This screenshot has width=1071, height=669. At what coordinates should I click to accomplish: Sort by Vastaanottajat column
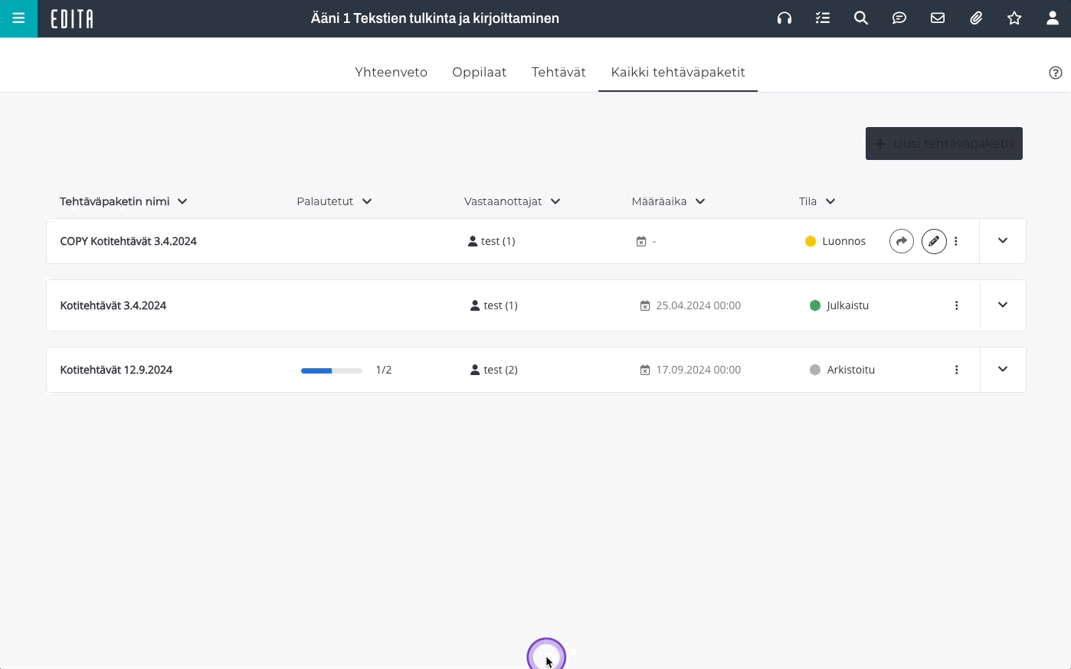[512, 201]
